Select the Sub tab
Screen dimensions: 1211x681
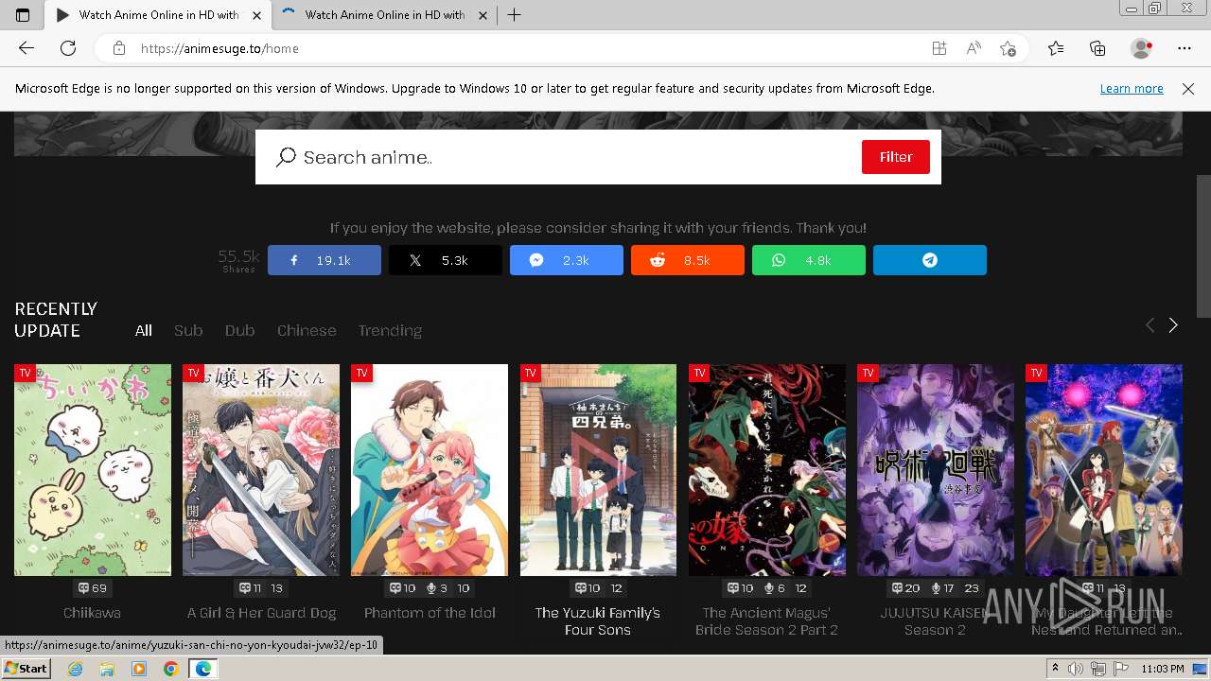188,330
